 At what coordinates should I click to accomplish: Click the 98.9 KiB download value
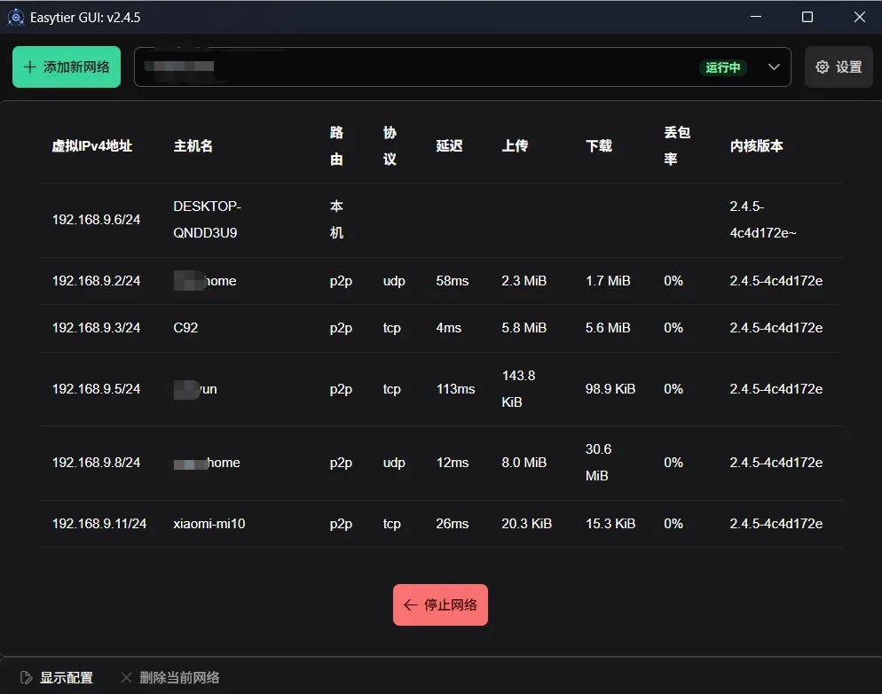pos(610,389)
